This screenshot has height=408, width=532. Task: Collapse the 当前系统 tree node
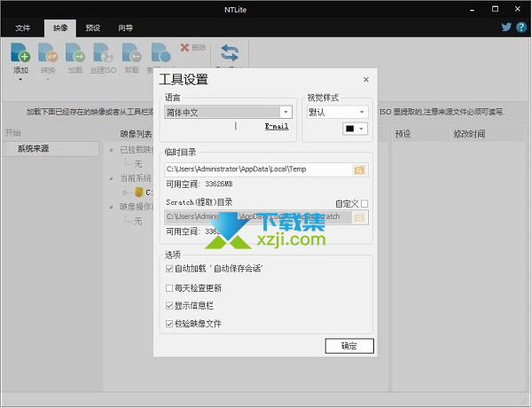click(x=112, y=178)
